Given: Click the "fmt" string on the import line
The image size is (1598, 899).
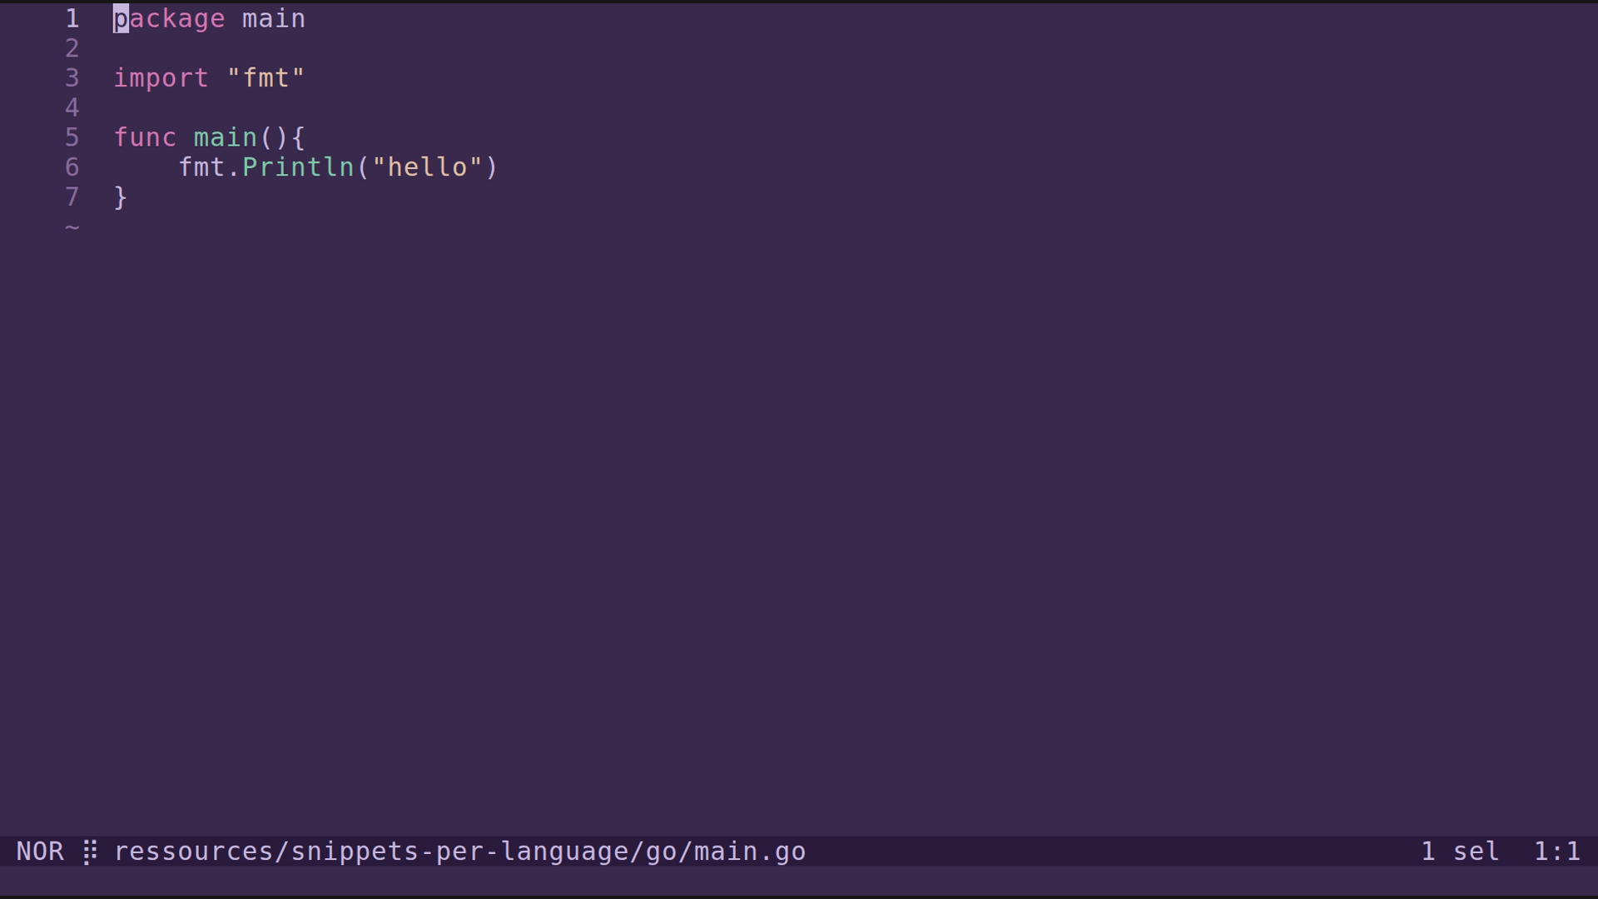Looking at the screenshot, I should tap(266, 78).
